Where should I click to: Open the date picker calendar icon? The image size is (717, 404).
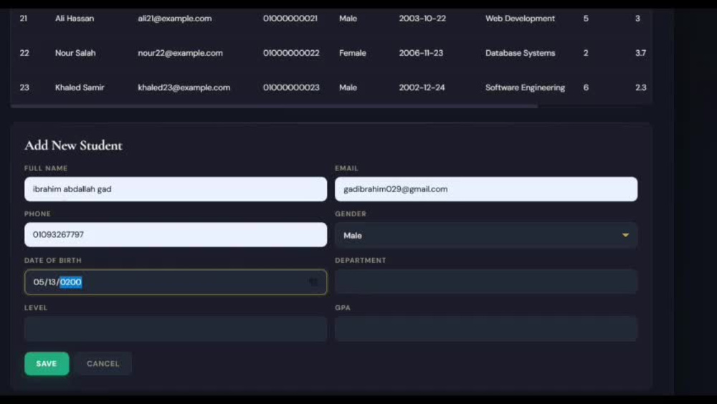coord(313,282)
